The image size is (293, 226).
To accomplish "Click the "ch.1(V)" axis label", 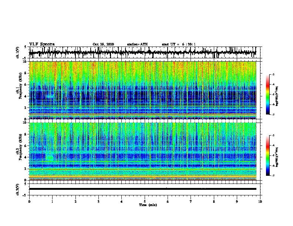I will click(x=17, y=52).
